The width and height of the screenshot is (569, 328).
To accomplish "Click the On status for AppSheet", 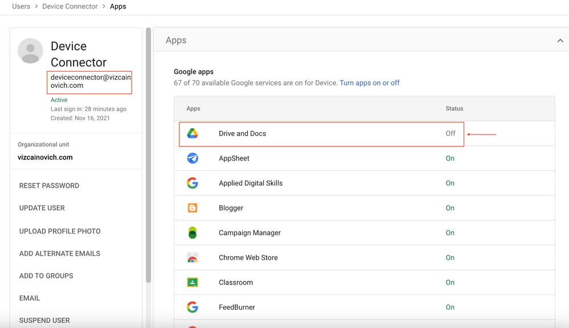I will 450,158.
